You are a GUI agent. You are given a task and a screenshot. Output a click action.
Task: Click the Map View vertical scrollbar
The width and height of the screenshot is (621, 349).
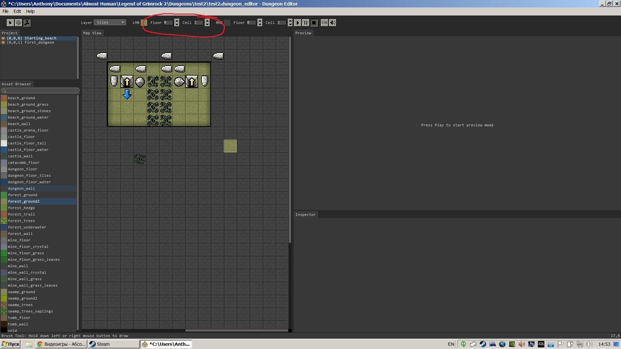(x=290, y=140)
